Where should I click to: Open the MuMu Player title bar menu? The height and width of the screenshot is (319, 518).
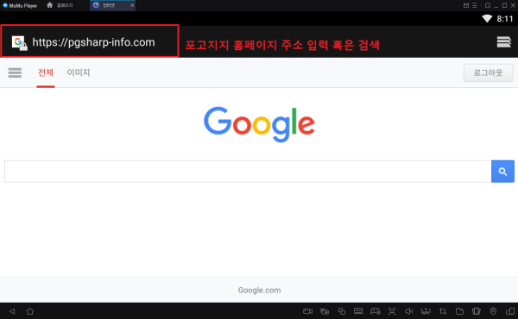pos(475,5)
